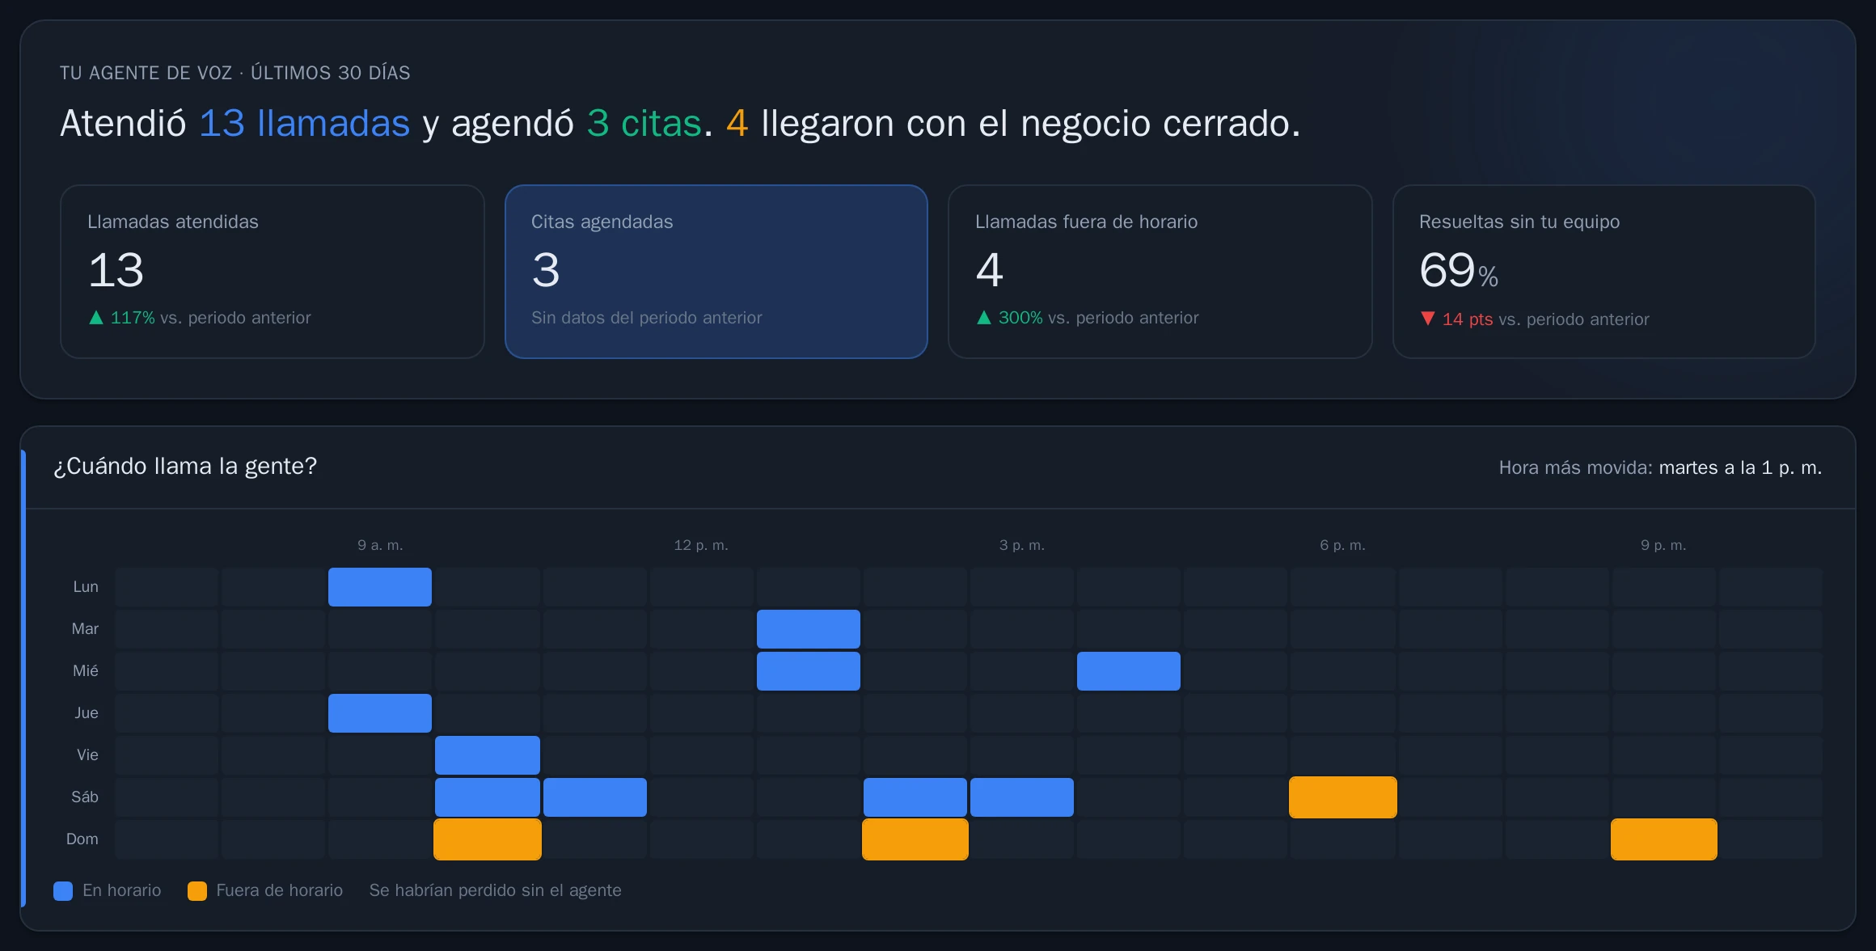Click the orange Dom 10 a. m. heatmap cell
This screenshot has height=951, width=1876.
tap(488, 839)
